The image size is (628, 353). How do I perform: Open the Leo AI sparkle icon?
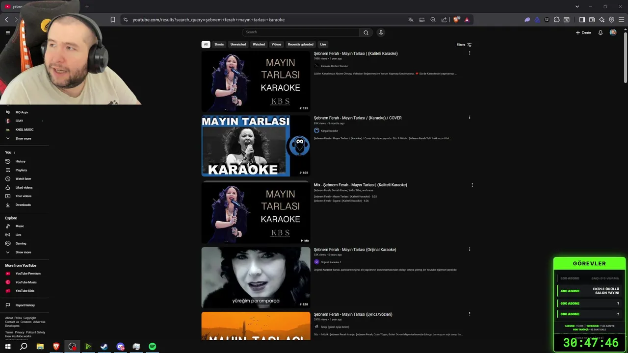click(x=602, y=20)
